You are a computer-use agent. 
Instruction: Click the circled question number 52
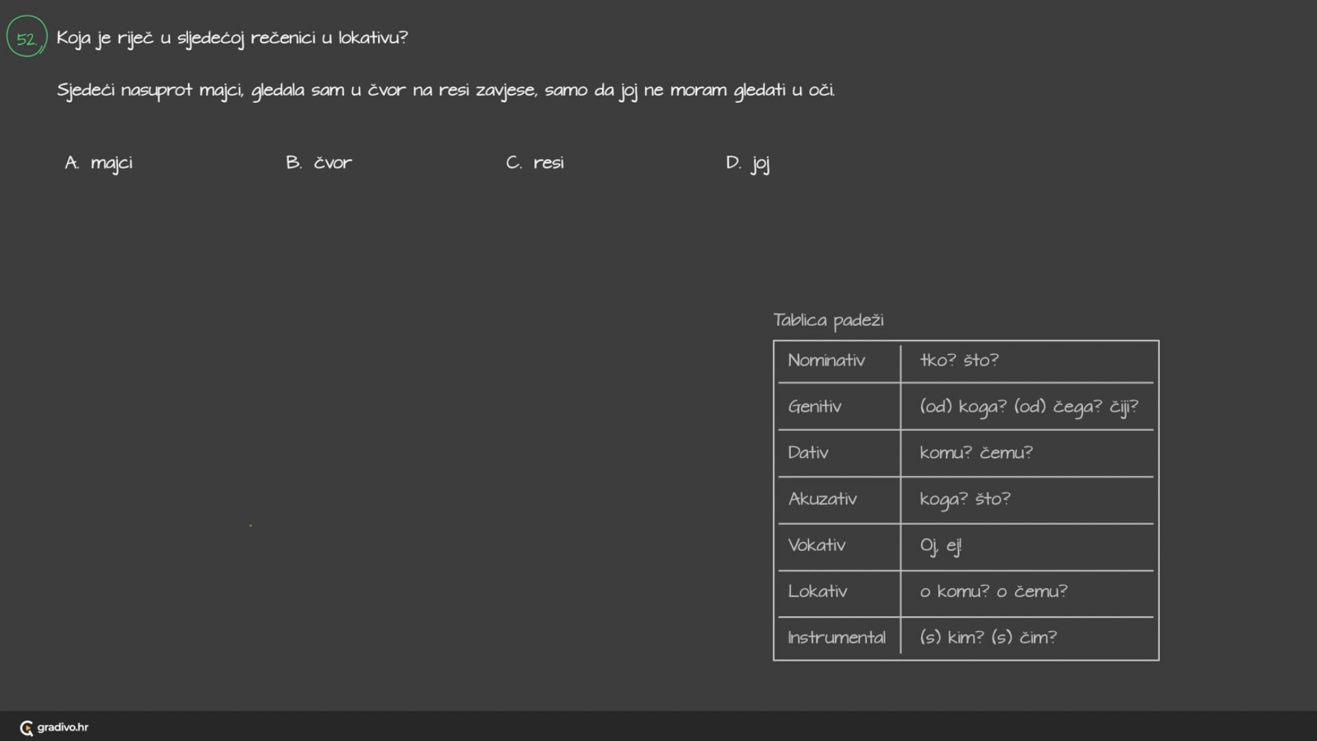(27, 37)
